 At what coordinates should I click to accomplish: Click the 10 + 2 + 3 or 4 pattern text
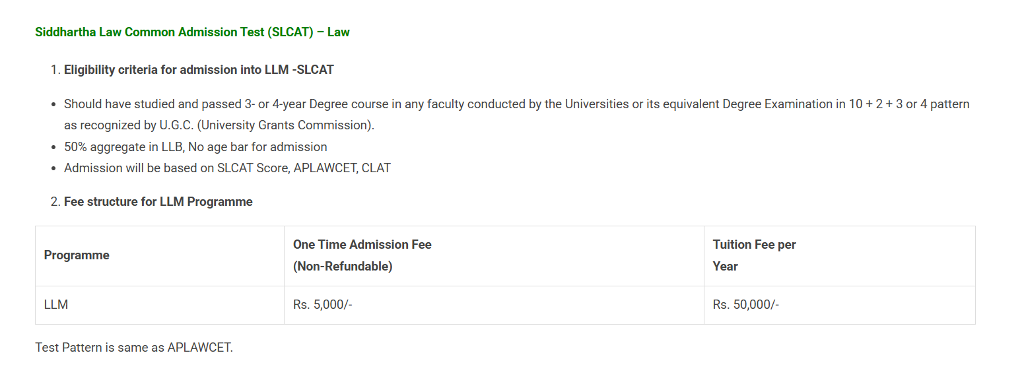point(910,104)
